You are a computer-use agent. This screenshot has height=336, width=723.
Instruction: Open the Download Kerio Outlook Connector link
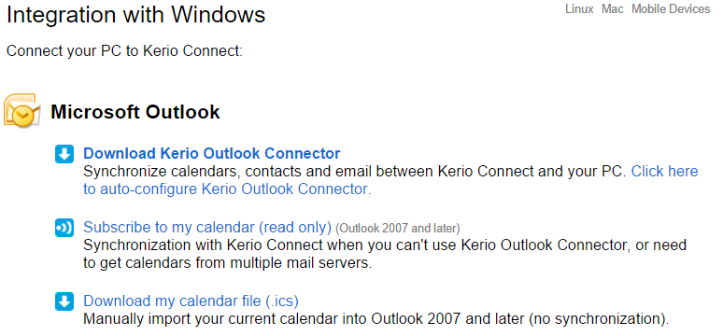pyautogui.click(x=212, y=153)
